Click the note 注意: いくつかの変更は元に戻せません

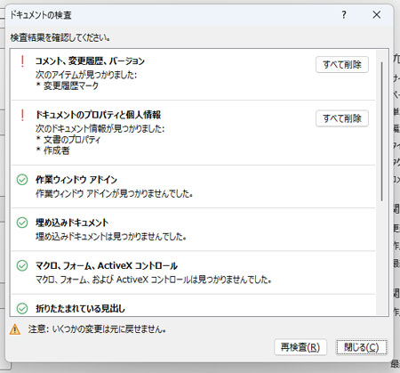(97, 329)
